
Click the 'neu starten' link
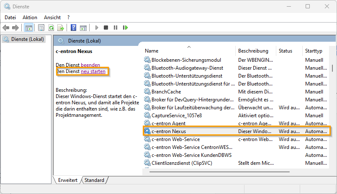93,72
